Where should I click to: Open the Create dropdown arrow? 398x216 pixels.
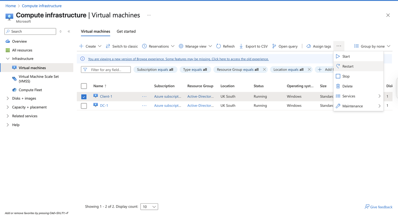[100, 46]
